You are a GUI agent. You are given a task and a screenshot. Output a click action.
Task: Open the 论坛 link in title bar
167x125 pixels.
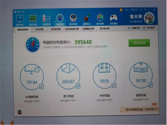[x=127, y=10]
